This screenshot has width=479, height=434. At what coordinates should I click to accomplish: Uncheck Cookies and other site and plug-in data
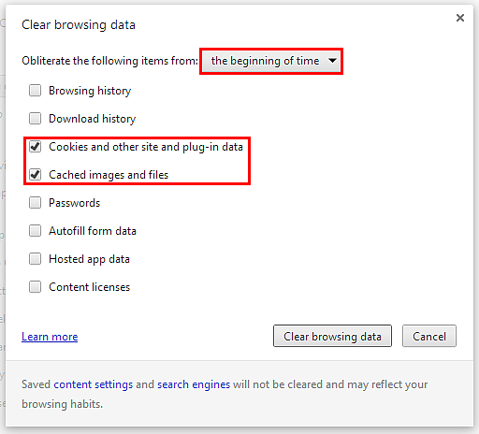[x=35, y=147]
